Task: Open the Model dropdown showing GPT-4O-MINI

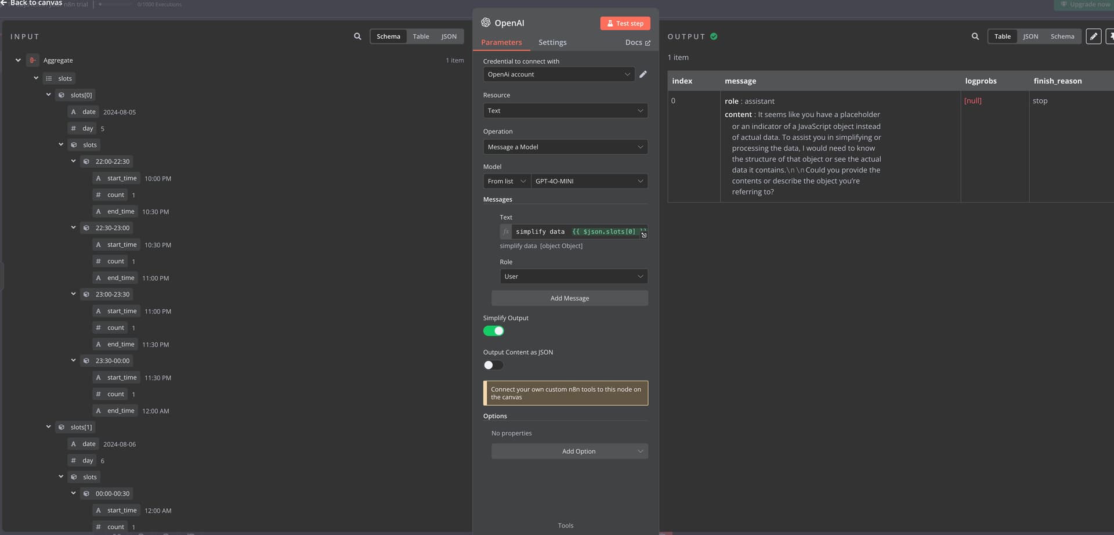Action: click(589, 181)
